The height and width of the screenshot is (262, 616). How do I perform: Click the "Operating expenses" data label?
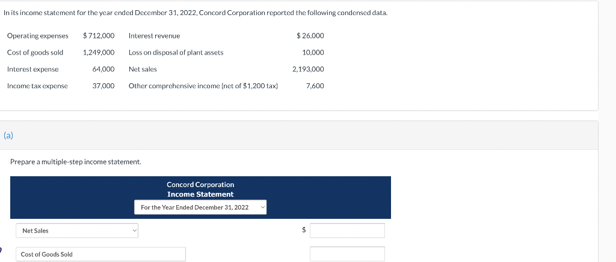click(x=37, y=36)
